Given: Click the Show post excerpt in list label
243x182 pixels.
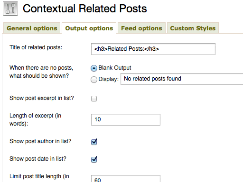Looking at the screenshot, I should [42, 98].
